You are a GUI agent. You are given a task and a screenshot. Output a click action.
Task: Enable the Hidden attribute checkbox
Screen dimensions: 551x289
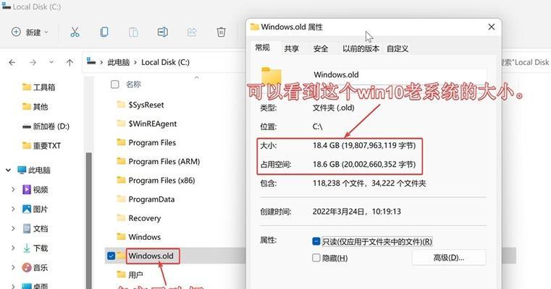tap(316, 258)
